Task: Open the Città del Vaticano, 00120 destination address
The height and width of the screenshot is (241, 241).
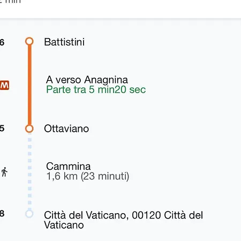Action: pyautogui.click(x=124, y=220)
